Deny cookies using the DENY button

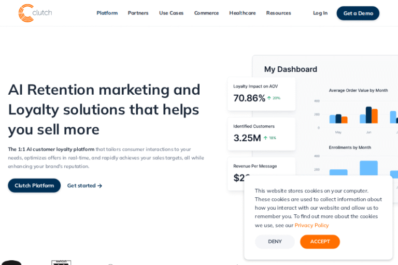click(x=275, y=242)
